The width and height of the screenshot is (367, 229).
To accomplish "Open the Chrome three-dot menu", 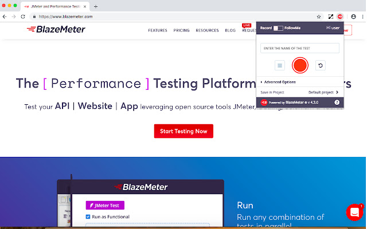I will pos(362,17).
